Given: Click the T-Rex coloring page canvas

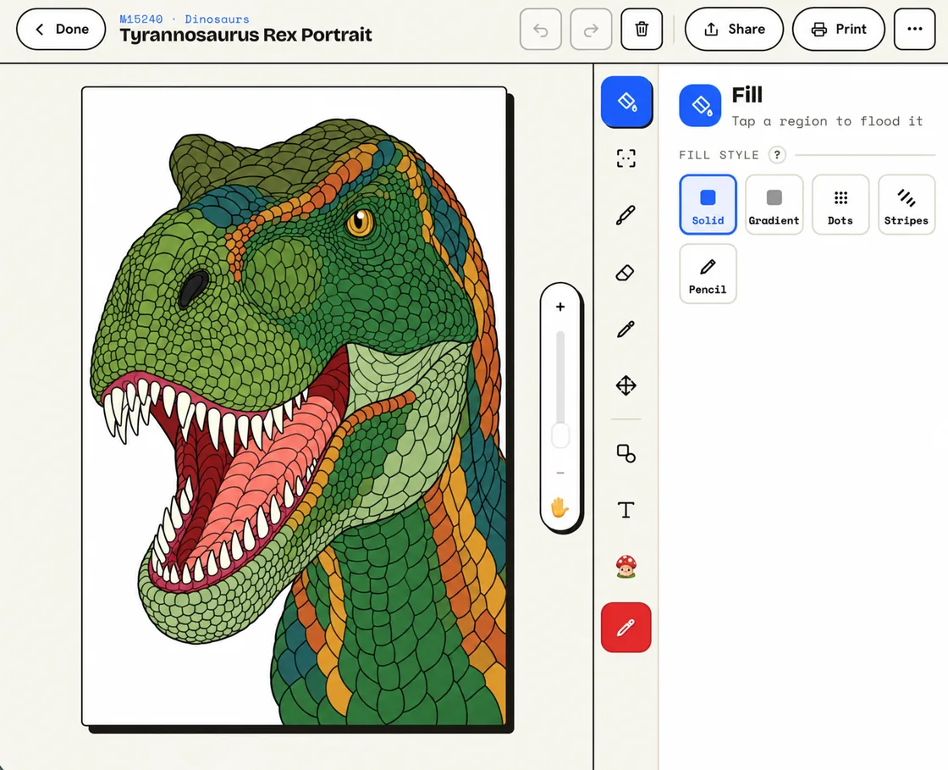Looking at the screenshot, I should pyautogui.click(x=295, y=406).
